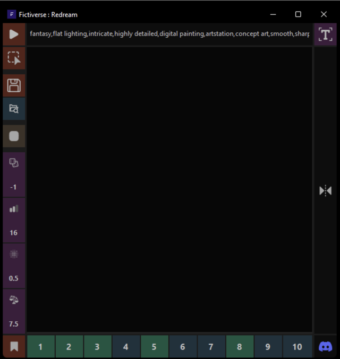Click the 7.5 guidance value
The width and height of the screenshot is (340, 359).
tap(14, 324)
